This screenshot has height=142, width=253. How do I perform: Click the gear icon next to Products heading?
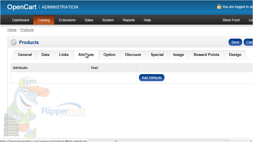tap(14, 42)
